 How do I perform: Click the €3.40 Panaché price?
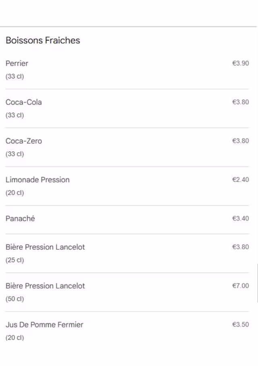[x=240, y=219]
